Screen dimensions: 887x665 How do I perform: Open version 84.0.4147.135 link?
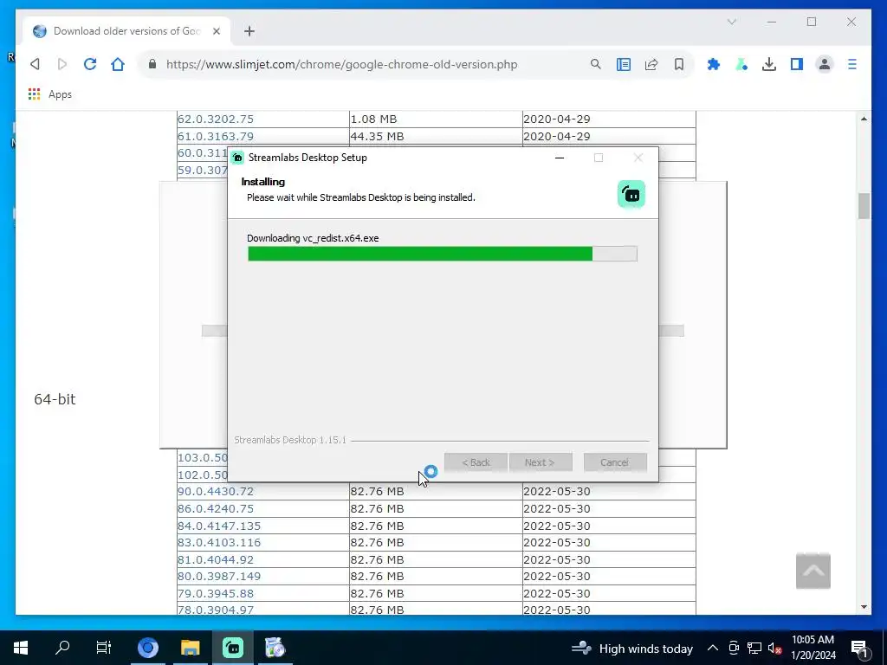pyautogui.click(x=219, y=526)
